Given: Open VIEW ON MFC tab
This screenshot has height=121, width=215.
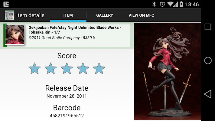Looking at the screenshot, I should [141, 15].
